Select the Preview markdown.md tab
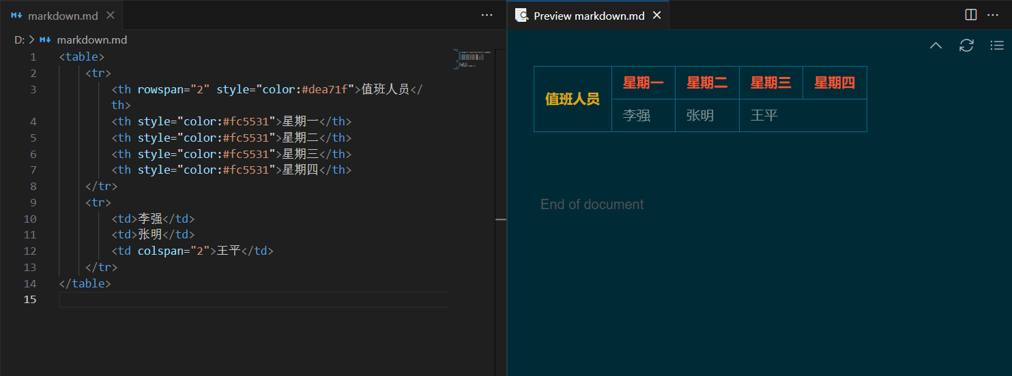 [x=588, y=16]
